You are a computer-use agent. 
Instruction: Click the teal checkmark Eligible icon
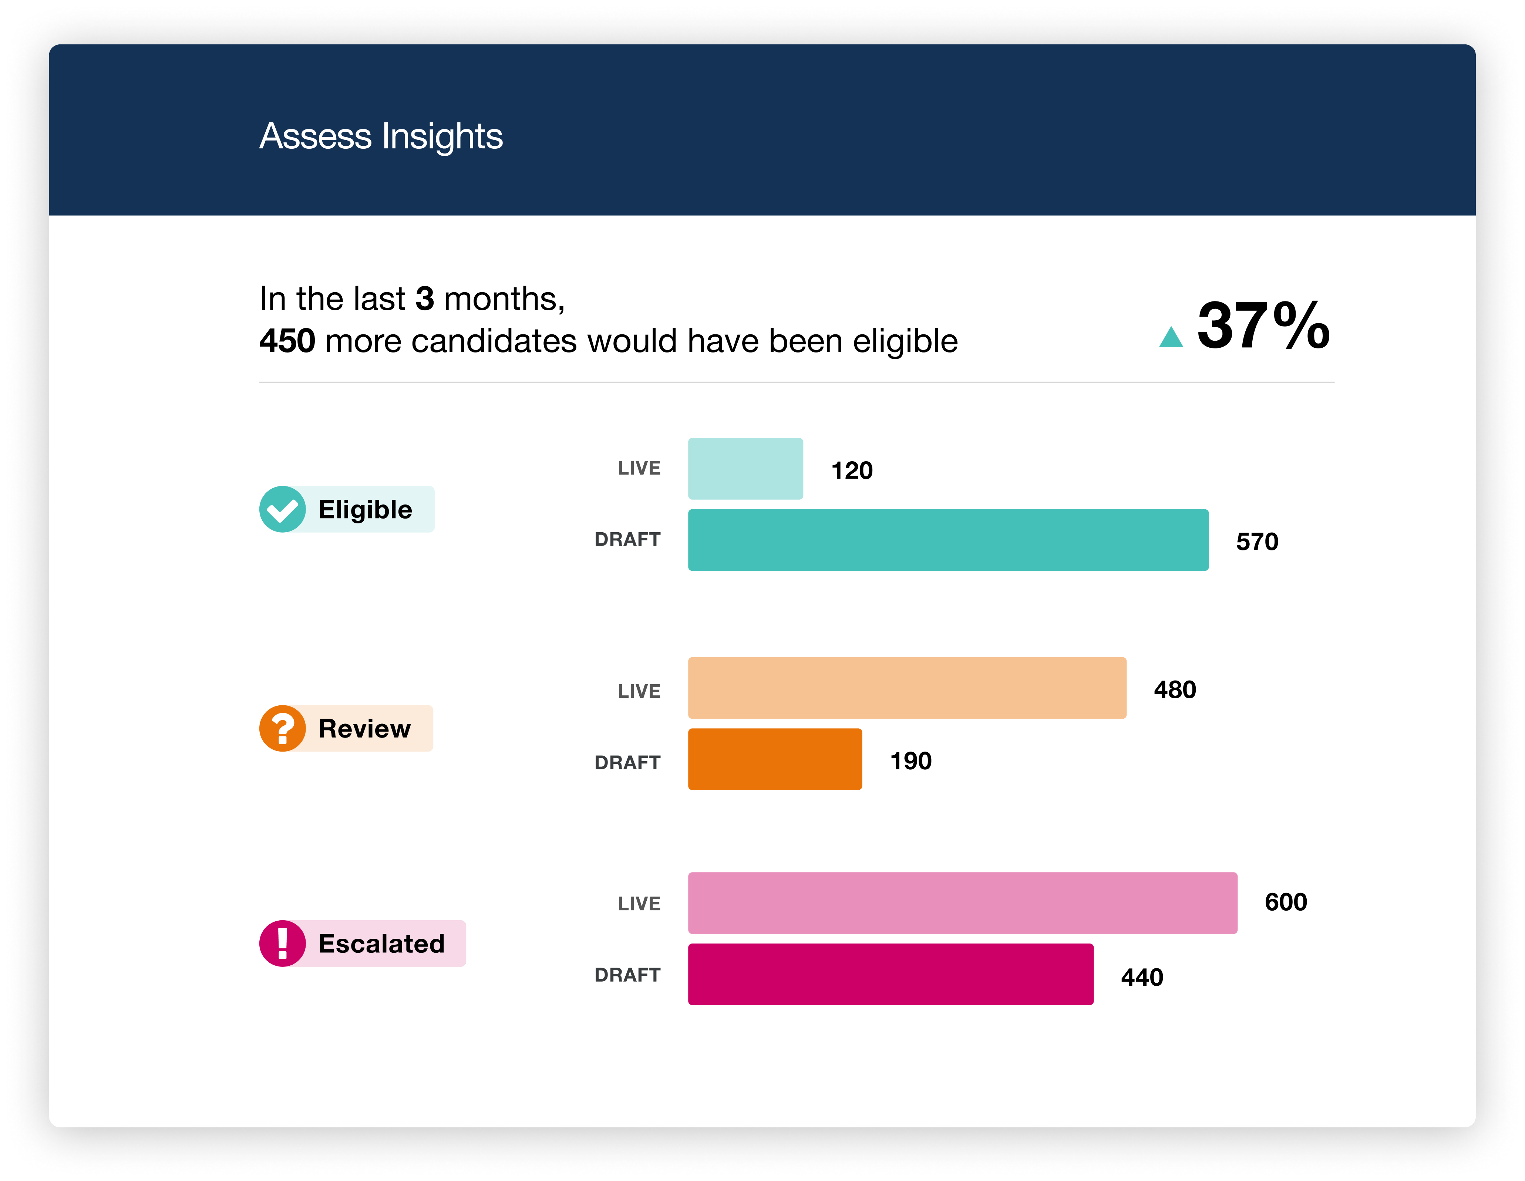[282, 510]
